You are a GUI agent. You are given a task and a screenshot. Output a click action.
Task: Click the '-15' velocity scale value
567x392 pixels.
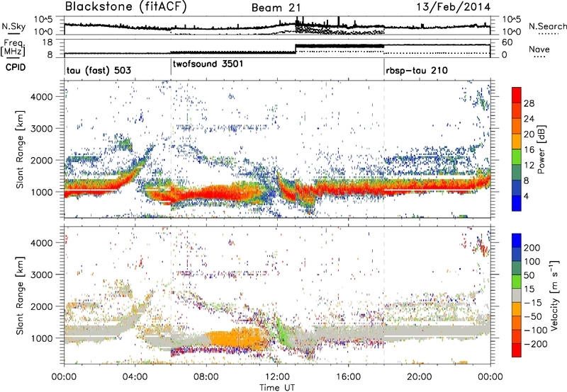(x=533, y=302)
